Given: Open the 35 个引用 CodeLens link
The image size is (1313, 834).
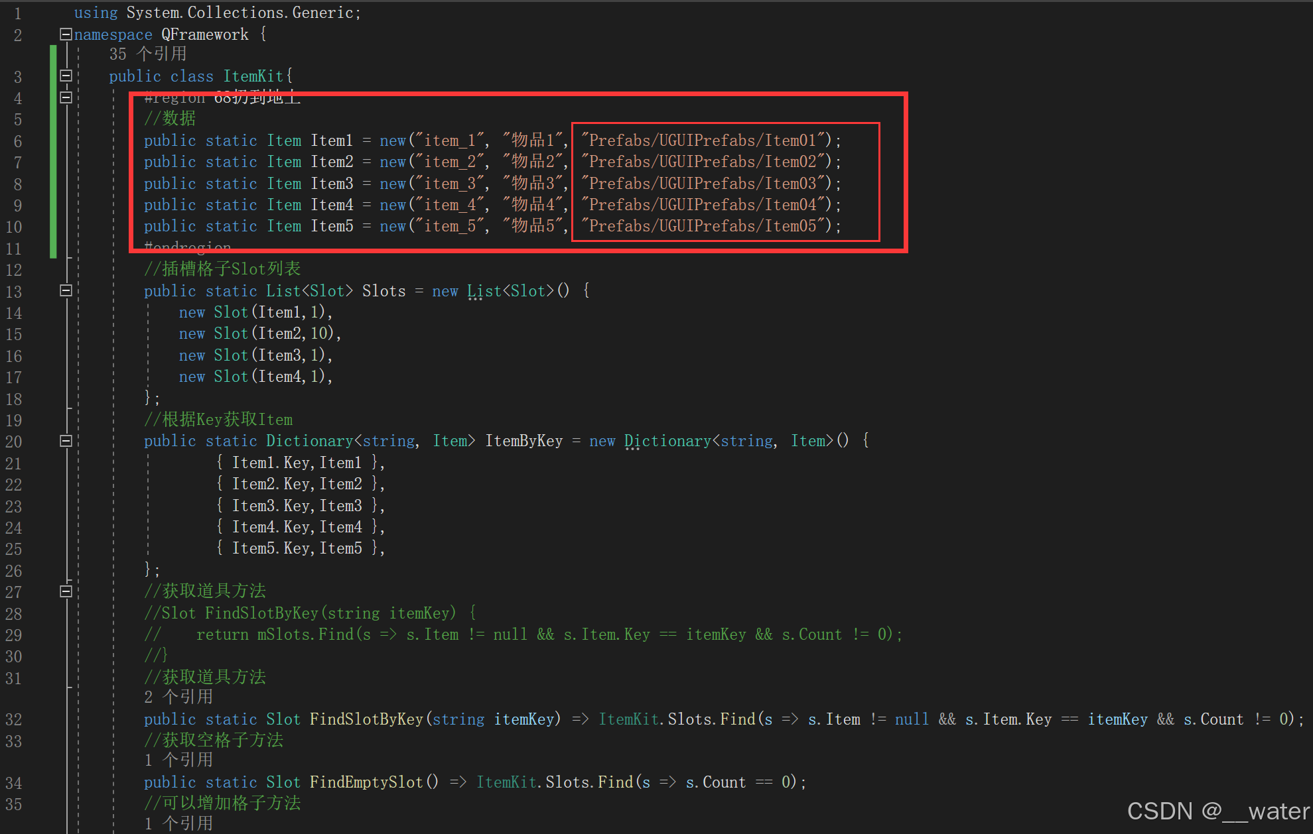Looking at the screenshot, I should 147,54.
